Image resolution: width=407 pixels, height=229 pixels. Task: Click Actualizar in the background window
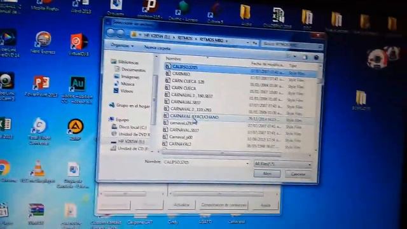tap(181, 205)
